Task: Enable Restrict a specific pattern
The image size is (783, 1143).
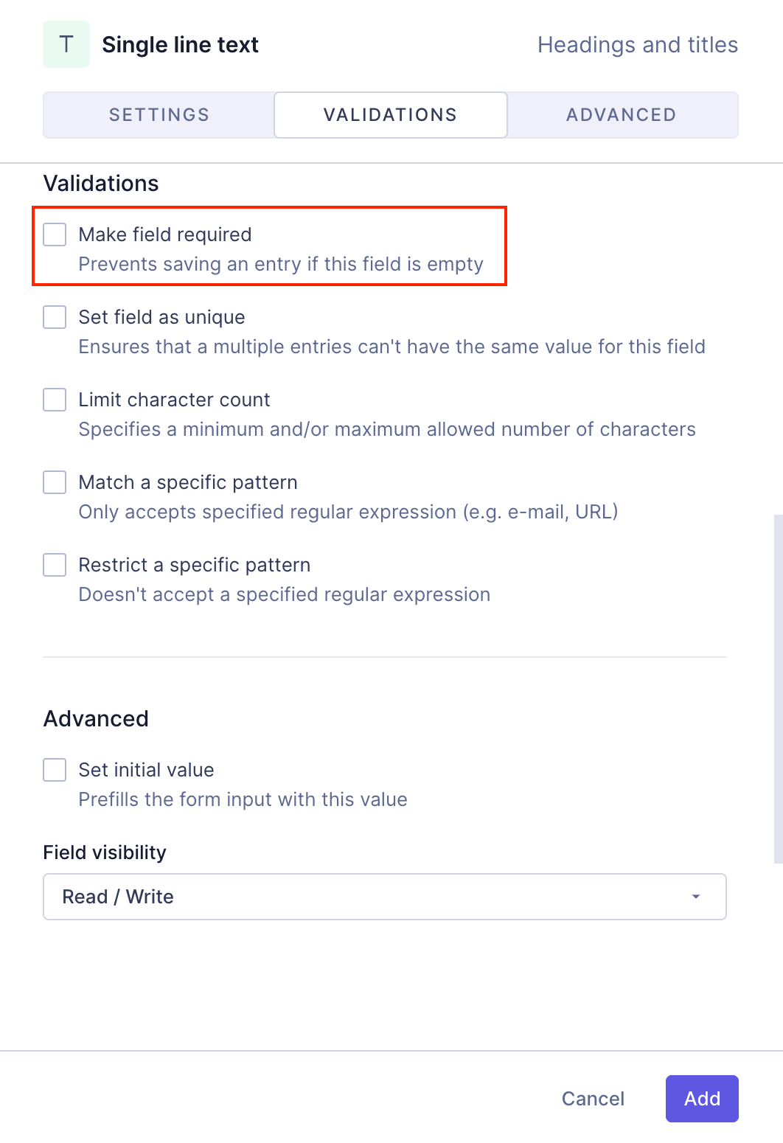Action: click(55, 564)
